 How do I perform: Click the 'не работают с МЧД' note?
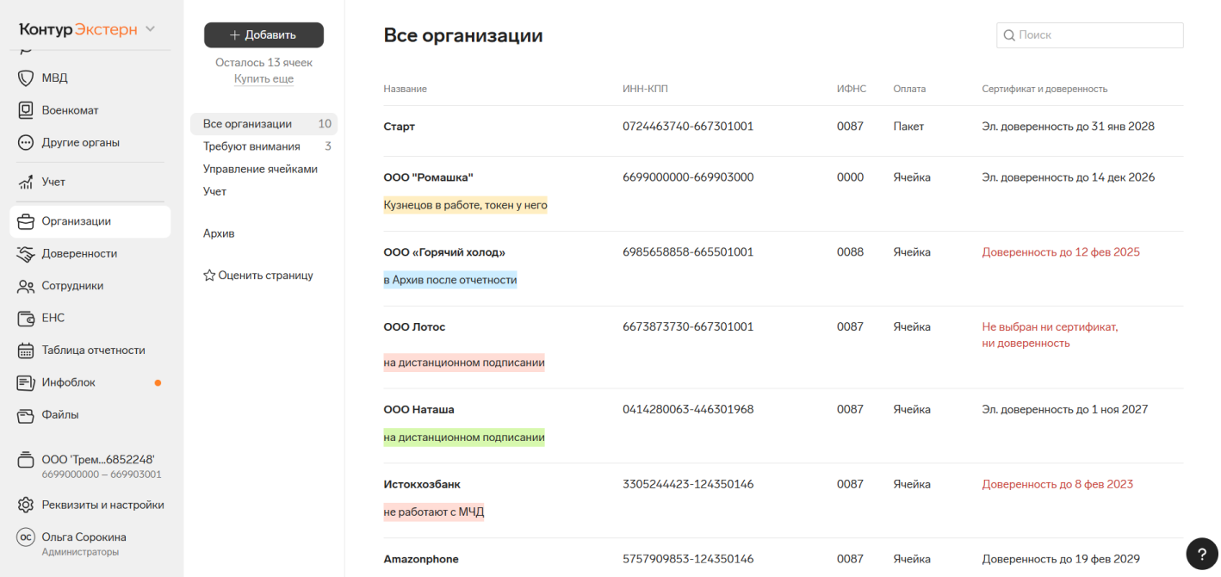point(434,512)
